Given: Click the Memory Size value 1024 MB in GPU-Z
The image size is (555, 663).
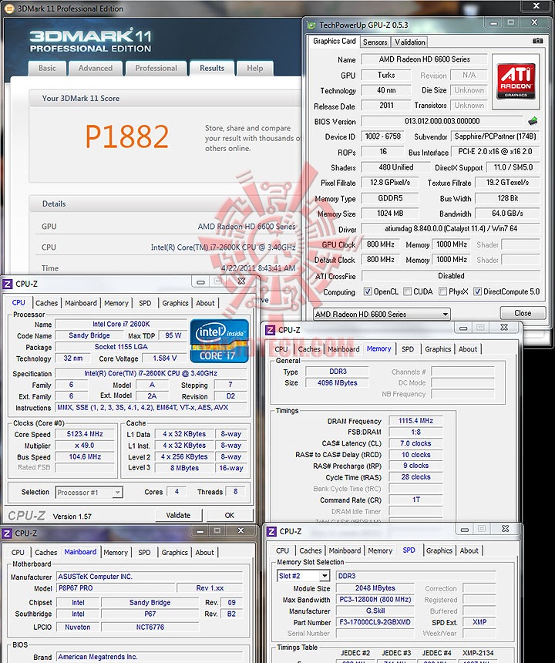Looking at the screenshot, I should (x=390, y=214).
